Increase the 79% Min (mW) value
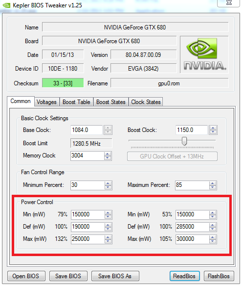Viewport: 242px width, 286px height. click(108, 213)
